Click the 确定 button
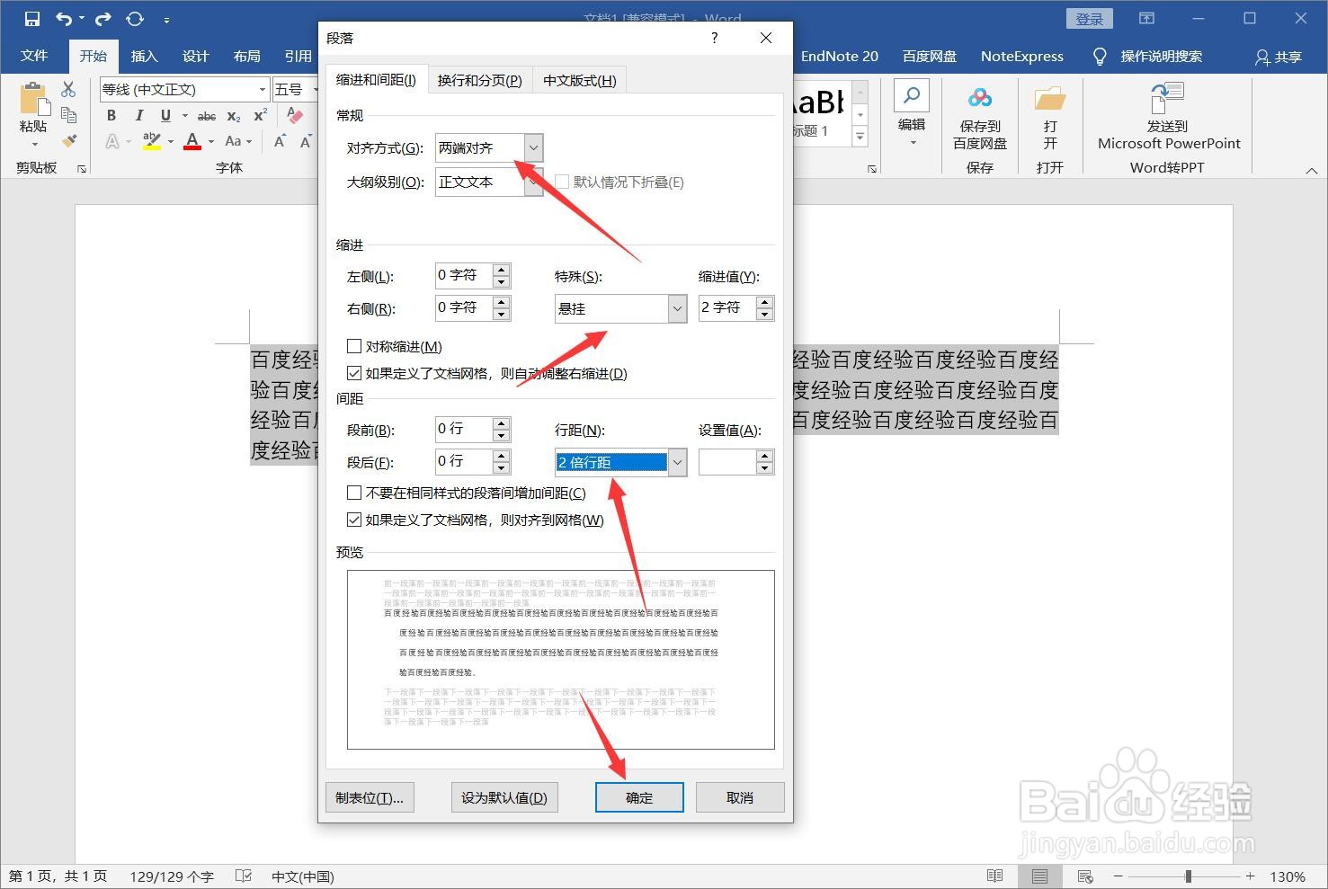 [638, 797]
